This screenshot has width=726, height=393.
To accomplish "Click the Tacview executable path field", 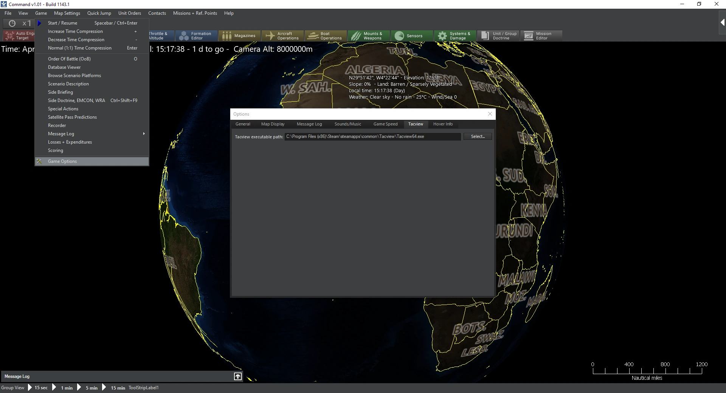I will click(x=372, y=136).
